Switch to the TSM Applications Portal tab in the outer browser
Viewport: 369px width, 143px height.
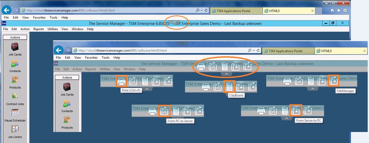[233, 11]
